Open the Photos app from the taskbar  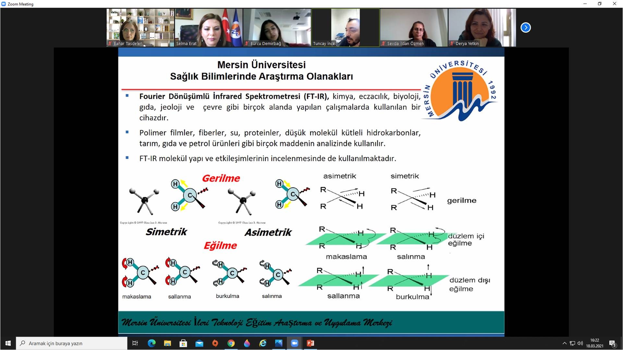[279, 343]
